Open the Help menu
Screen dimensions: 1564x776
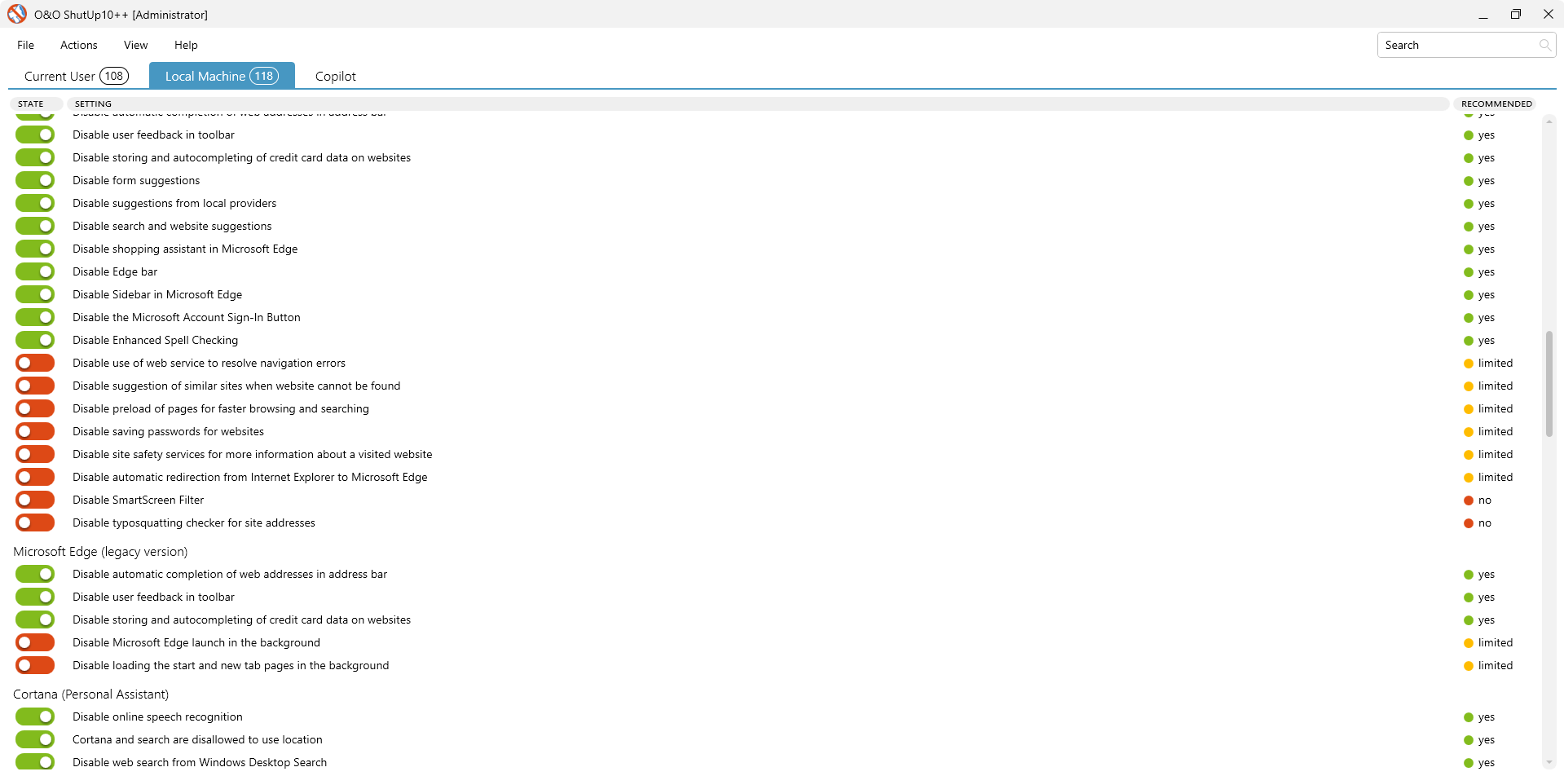pyautogui.click(x=186, y=45)
